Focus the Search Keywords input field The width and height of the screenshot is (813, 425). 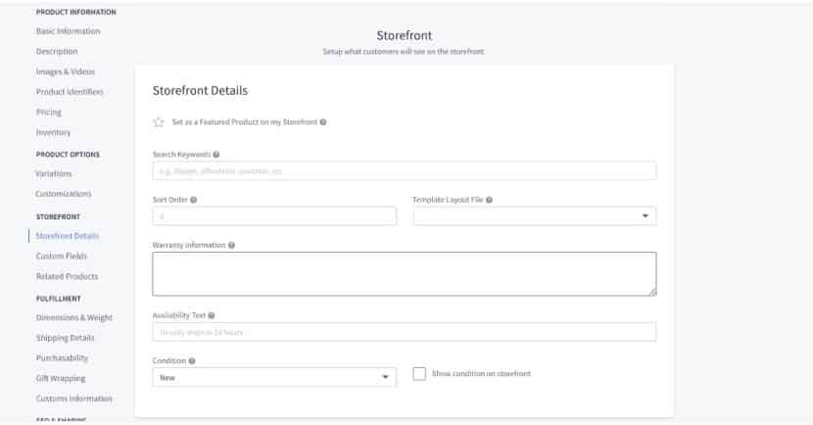click(405, 171)
